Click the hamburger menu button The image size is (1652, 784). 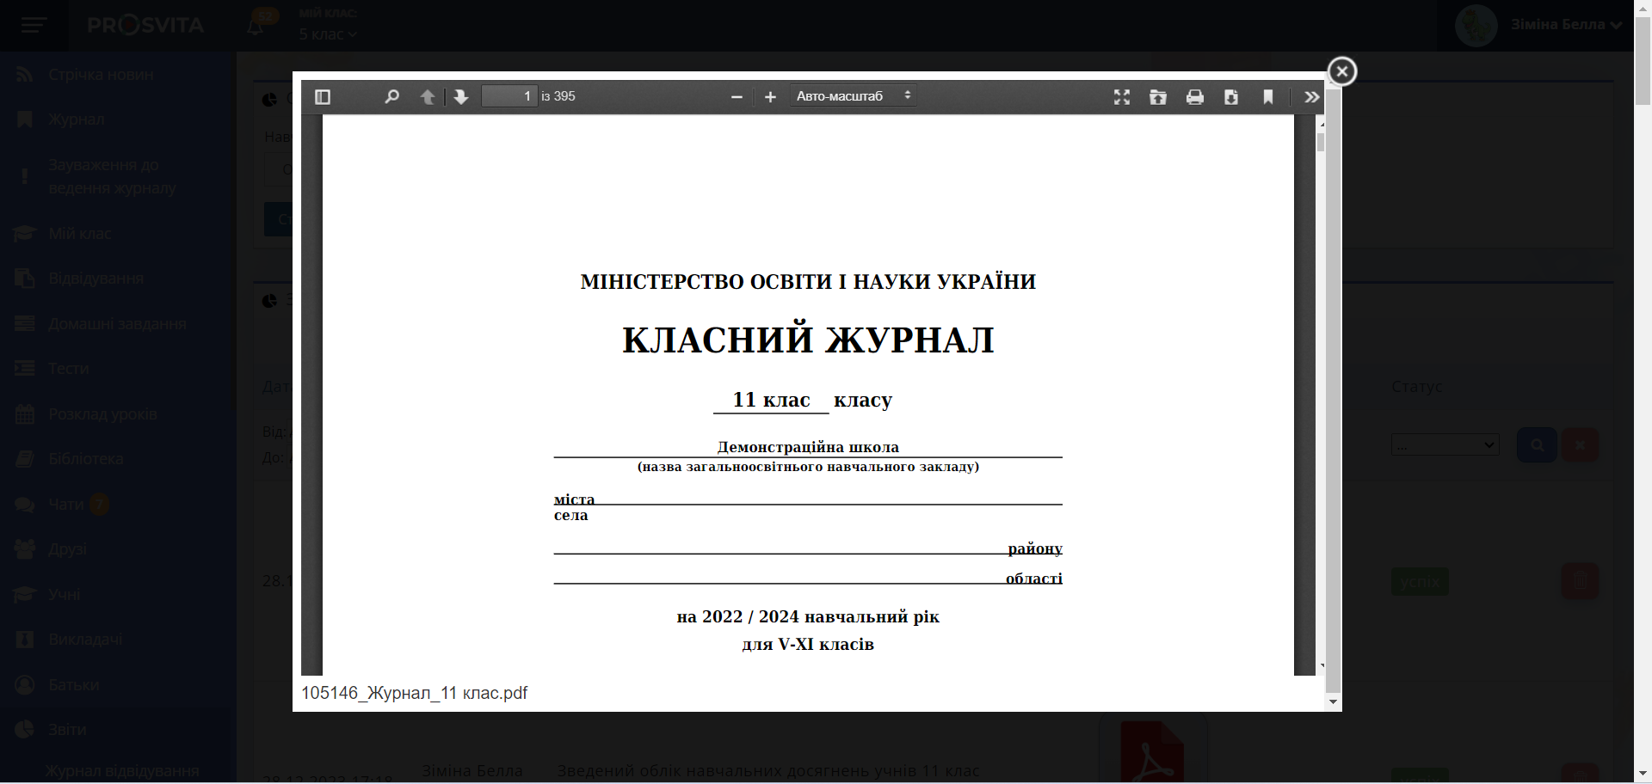pyautogui.click(x=34, y=25)
